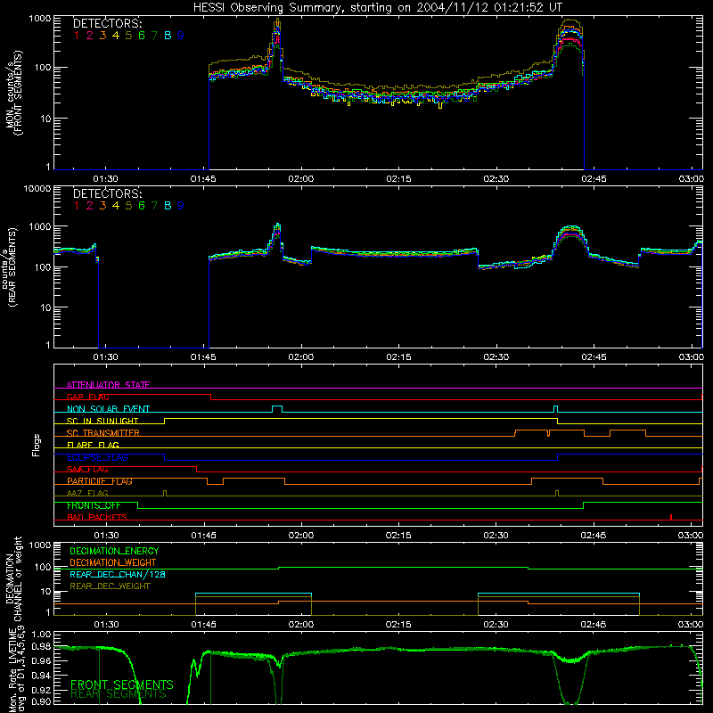Screen dimensions: 713x713
Task: Click the 02:15 tick label under the front segments plot
Action: [x=398, y=179]
